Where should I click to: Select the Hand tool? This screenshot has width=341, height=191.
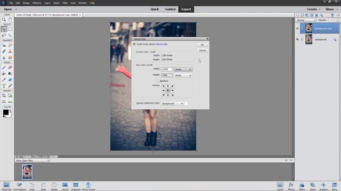(x=10, y=20)
